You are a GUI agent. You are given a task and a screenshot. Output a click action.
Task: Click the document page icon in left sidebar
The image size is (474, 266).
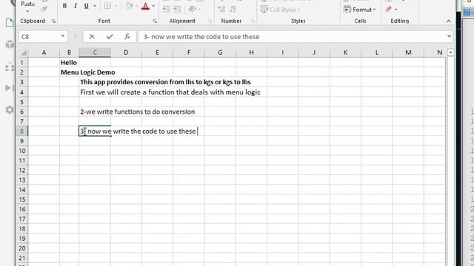click(10, 22)
